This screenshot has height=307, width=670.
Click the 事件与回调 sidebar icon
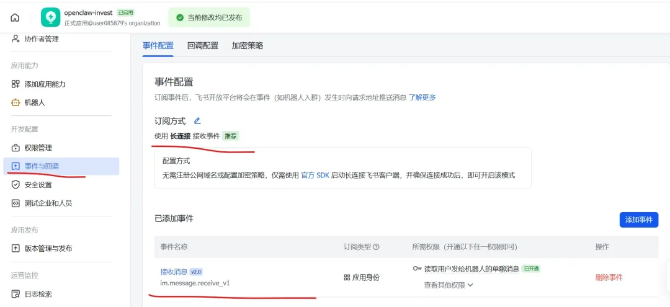tap(16, 166)
